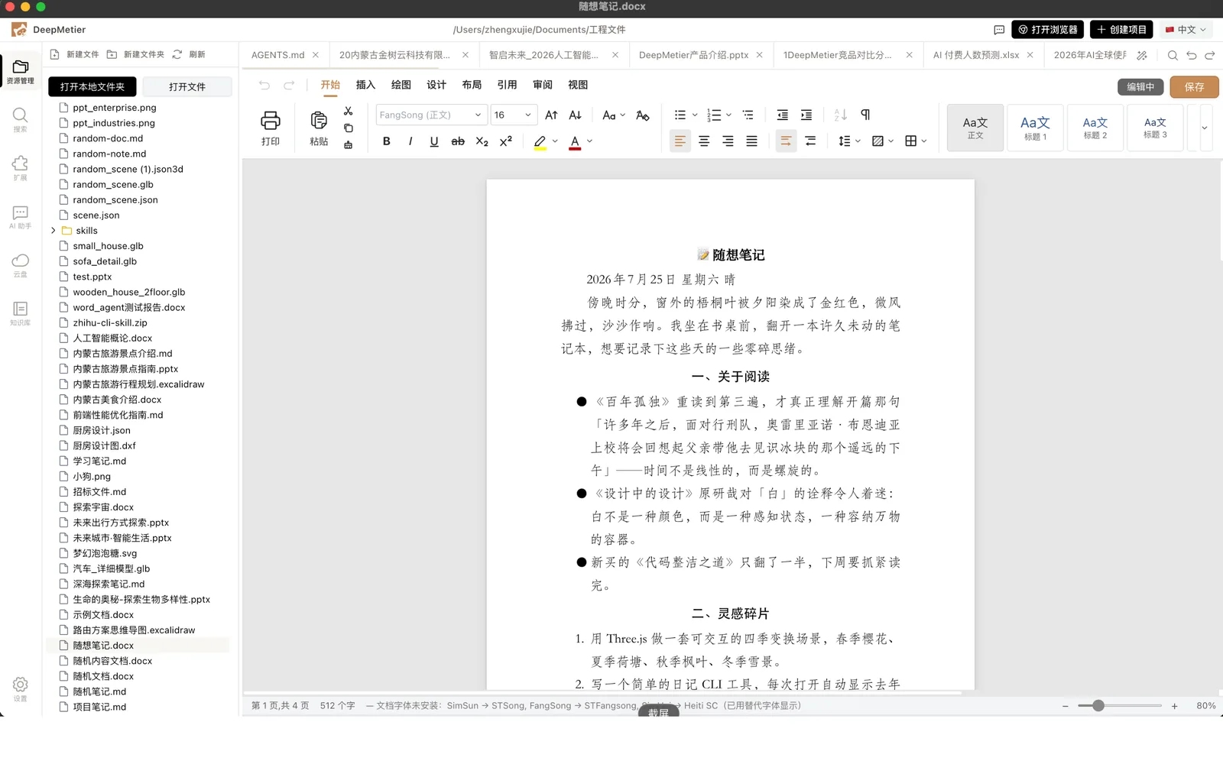This screenshot has width=1223, height=764.
Task: Open the AI assistant sidebar panel
Action: [21, 217]
